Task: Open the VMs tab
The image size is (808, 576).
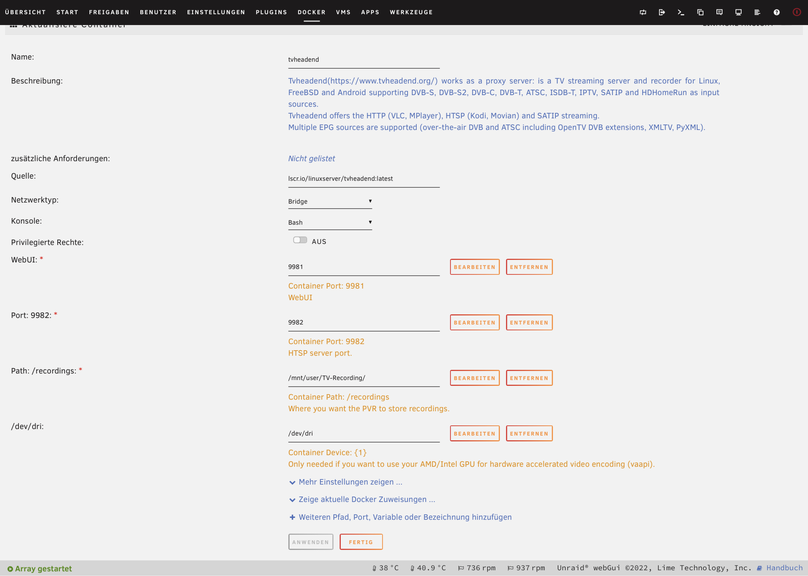Action: tap(343, 12)
